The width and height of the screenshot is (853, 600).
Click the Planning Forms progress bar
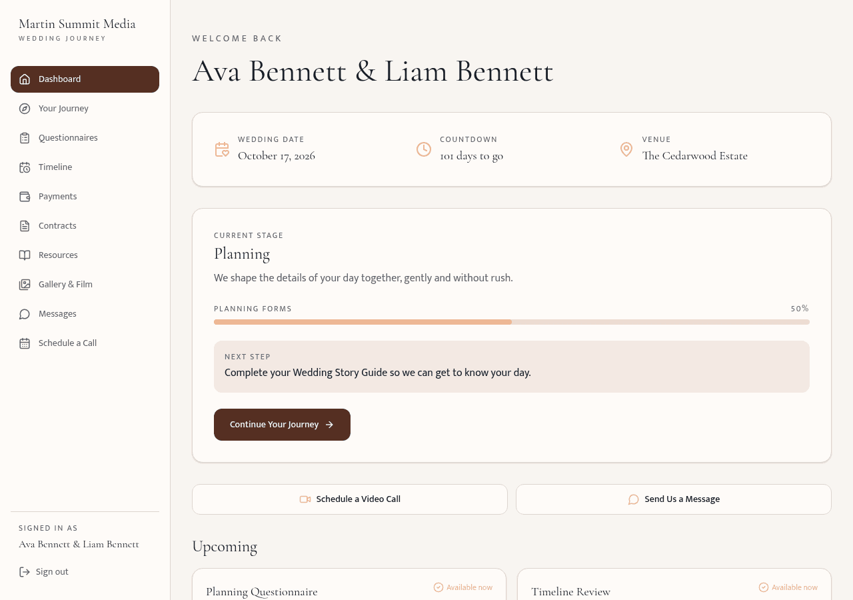click(512, 322)
